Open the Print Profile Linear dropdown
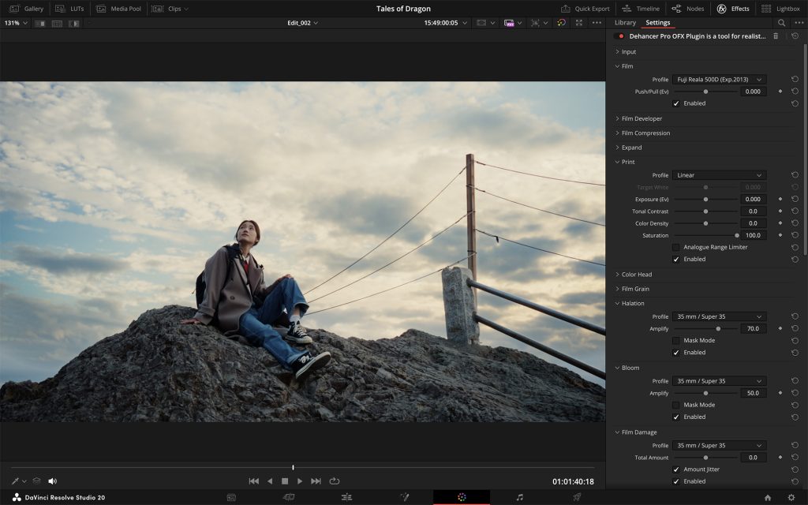Image resolution: width=808 pixels, height=505 pixels. (719, 175)
